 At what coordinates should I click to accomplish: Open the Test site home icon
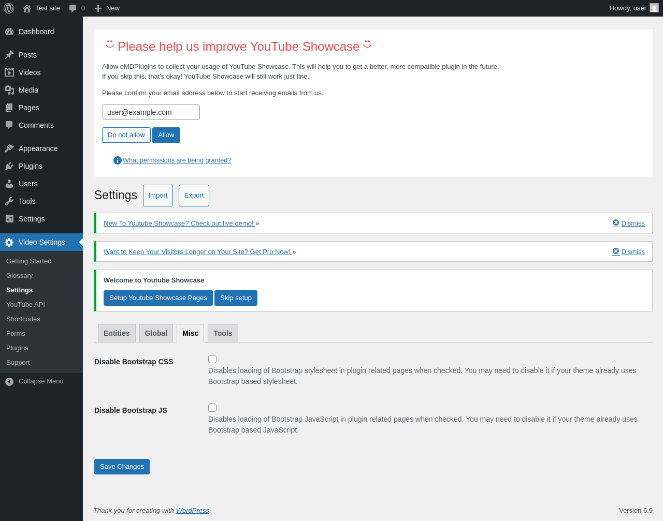click(27, 8)
